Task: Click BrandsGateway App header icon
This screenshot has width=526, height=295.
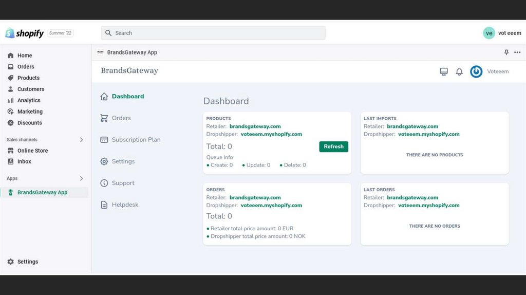Action: pyautogui.click(x=100, y=52)
